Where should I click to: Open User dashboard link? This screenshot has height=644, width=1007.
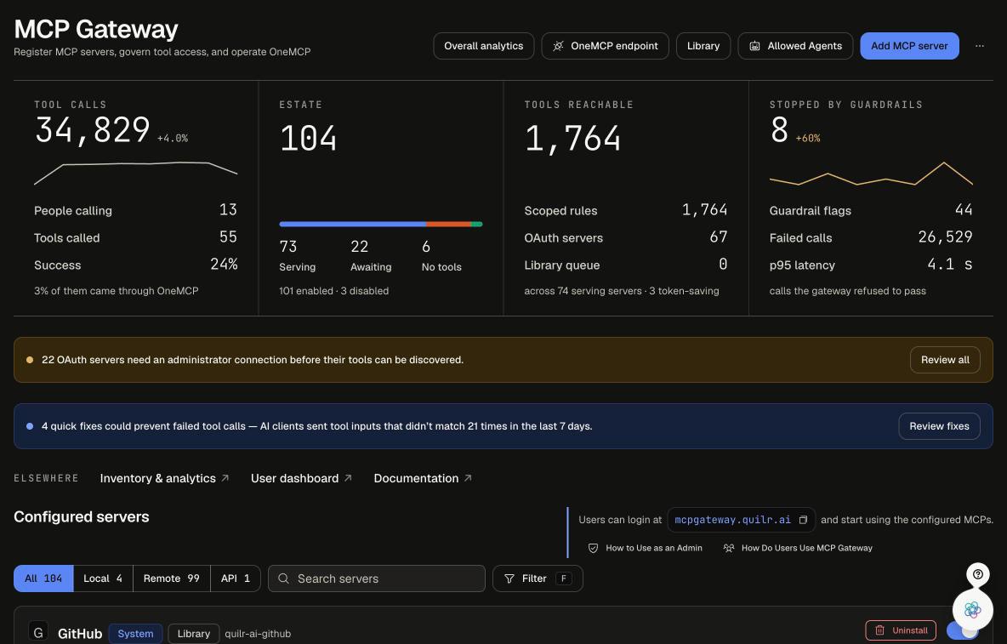pos(301,478)
